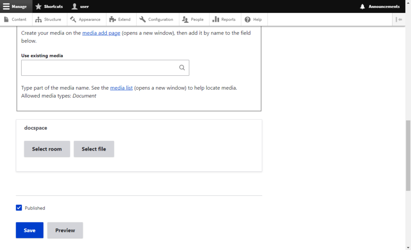Image resolution: width=411 pixels, height=250 pixels.
Task: Uncheck the Published checkbox
Action: tap(18, 208)
